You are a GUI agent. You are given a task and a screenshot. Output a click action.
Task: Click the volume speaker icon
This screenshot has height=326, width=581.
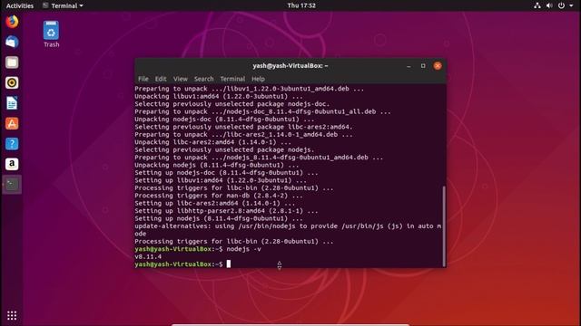point(549,5)
